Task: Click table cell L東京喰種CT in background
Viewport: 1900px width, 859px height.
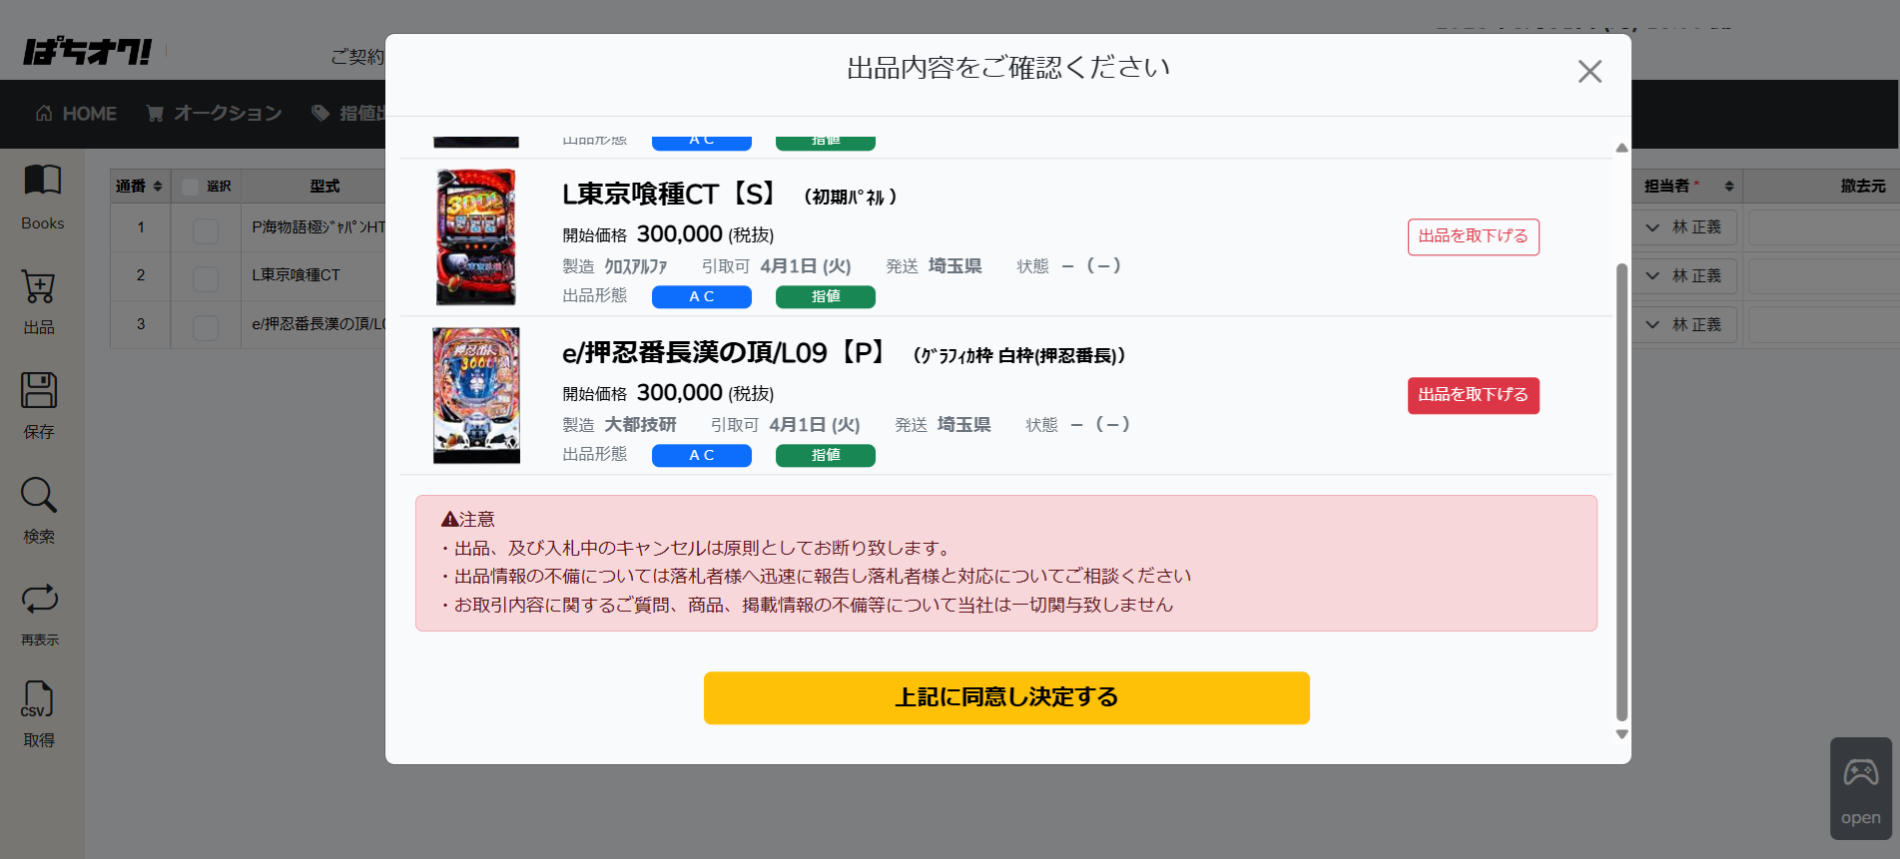Action: tap(296, 275)
